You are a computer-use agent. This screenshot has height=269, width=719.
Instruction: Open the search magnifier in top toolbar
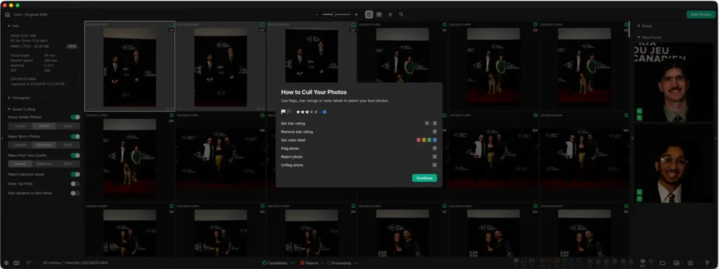pos(401,15)
